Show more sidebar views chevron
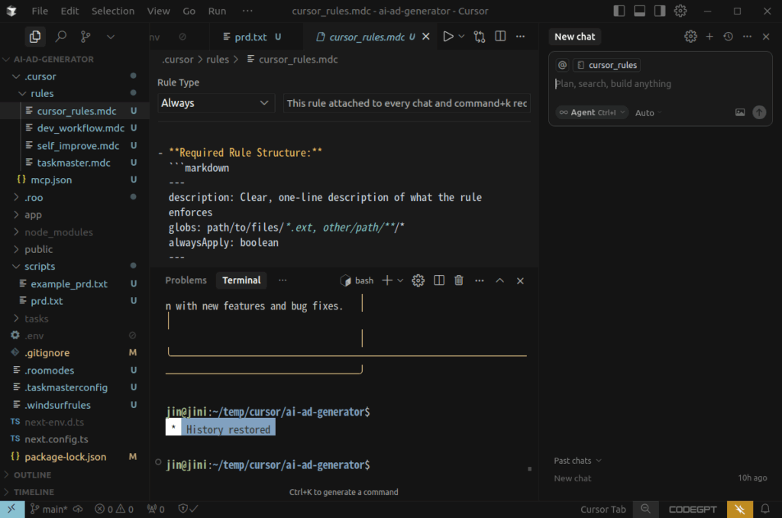Image resolution: width=782 pixels, height=518 pixels. (111, 37)
